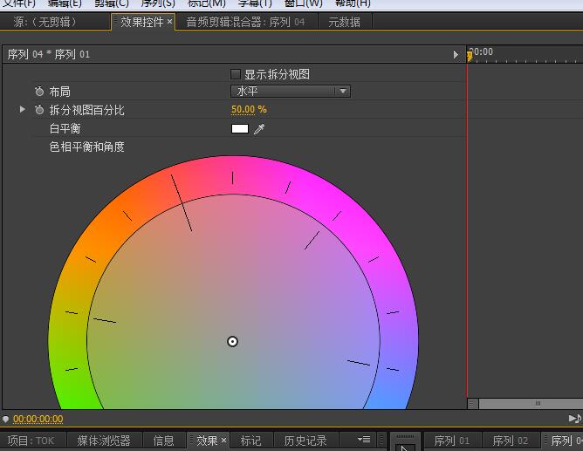Open the 历史记录 tab
Screen dimensions: 583x451
(305, 441)
